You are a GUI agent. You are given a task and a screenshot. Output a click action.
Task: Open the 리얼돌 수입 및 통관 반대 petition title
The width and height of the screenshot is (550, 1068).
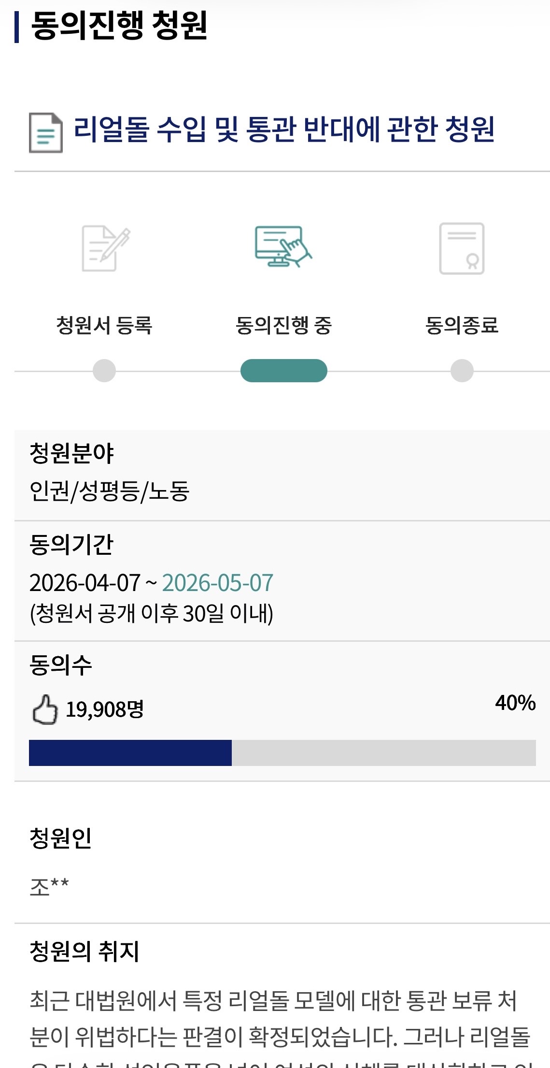point(284,130)
